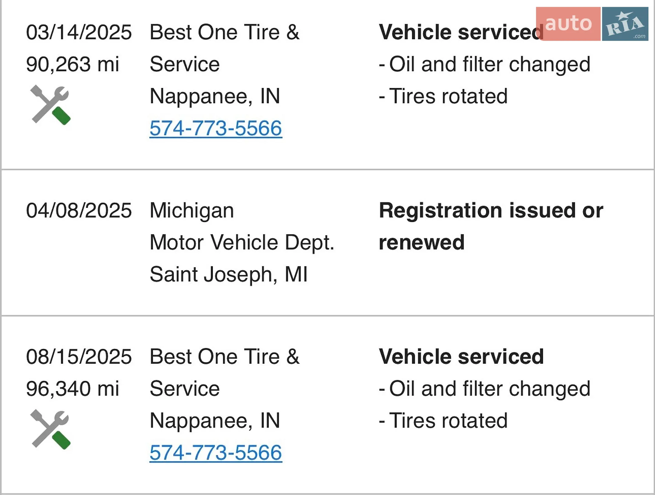The image size is (655, 495).
Task: Click the 90,263 mi odometer reading
Action: coord(73,64)
